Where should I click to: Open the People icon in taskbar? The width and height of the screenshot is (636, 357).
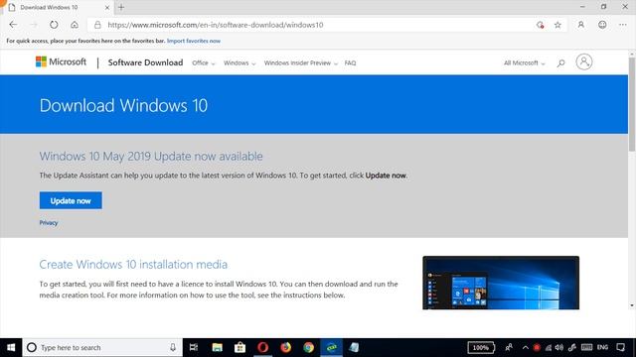click(x=508, y=347)
